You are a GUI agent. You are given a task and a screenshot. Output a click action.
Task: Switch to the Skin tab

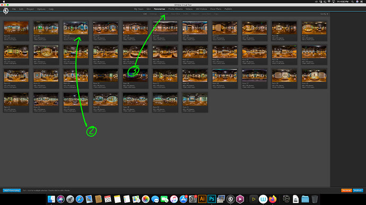pyautogui.click(x=149, y=9)
